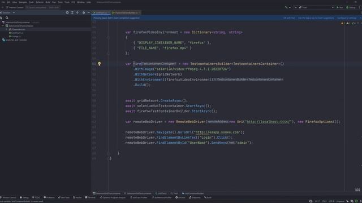Screen dimensions: 362x203
Task: Toggle code folding marker near line 46
Action: point(108,38)
